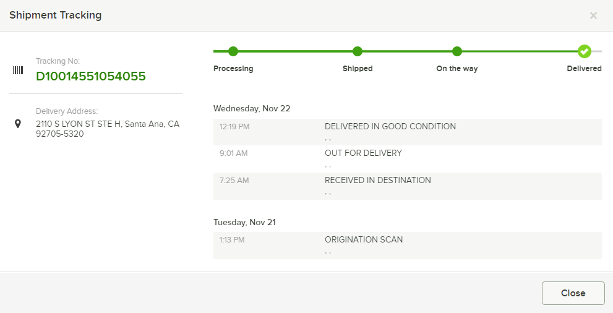Click the Processing status label

coord(233,69)
